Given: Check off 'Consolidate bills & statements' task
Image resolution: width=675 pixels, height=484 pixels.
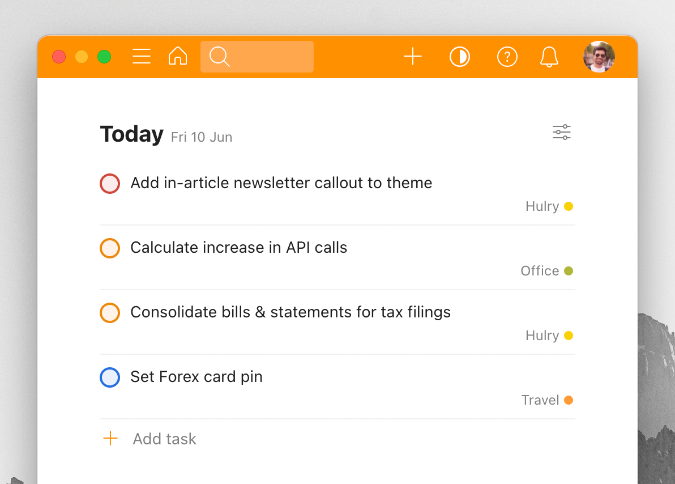Looking at the screenshot, I should tap(110, 313).
